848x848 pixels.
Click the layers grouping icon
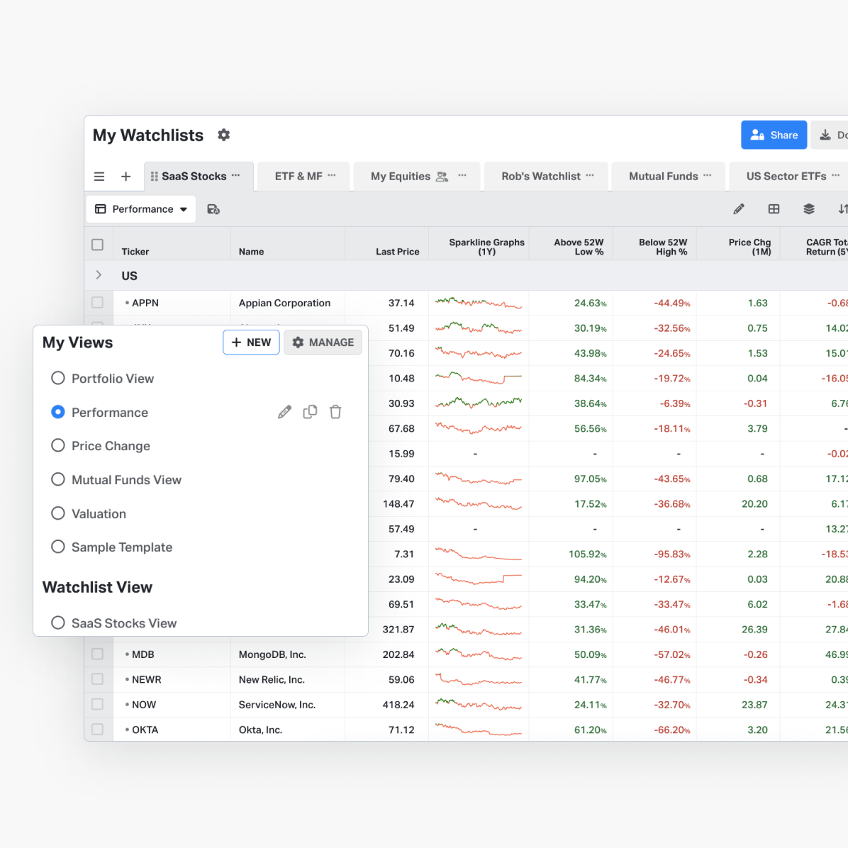tap(808, 209)
